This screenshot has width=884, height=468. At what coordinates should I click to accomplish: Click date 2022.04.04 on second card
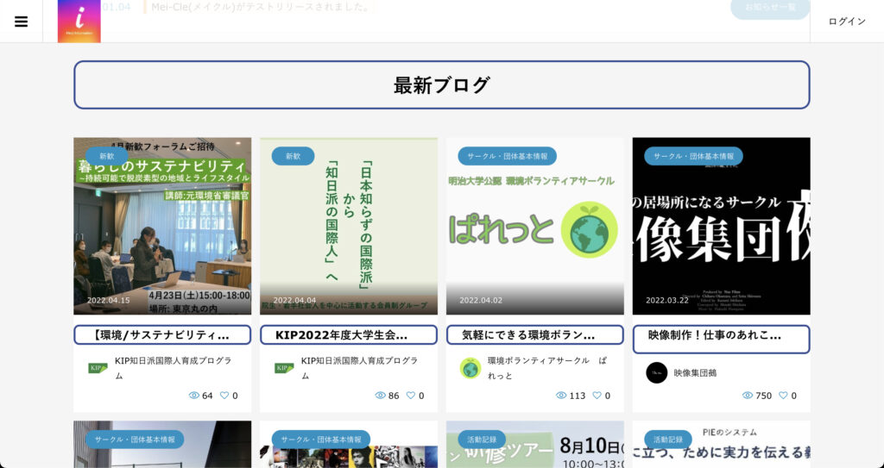point(295,300)
